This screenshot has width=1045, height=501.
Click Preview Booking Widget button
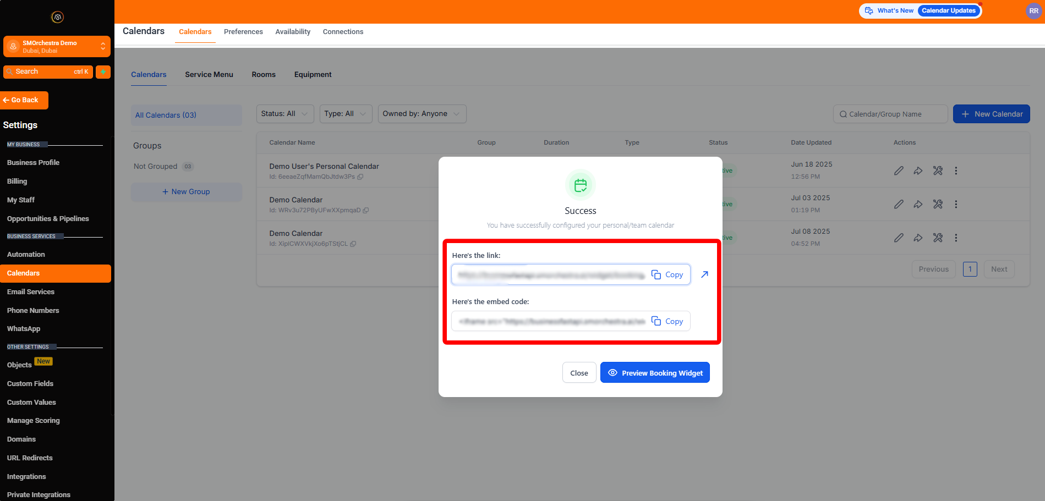pyautogui.click(x=655, y=373)
